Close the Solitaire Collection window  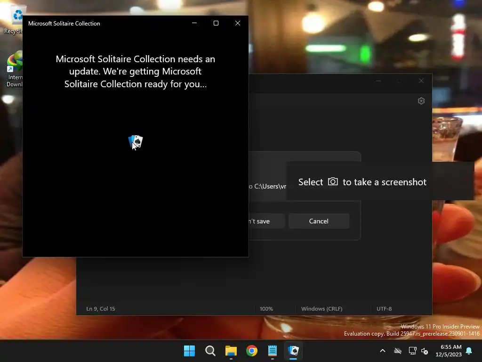[x=238, y=23]
